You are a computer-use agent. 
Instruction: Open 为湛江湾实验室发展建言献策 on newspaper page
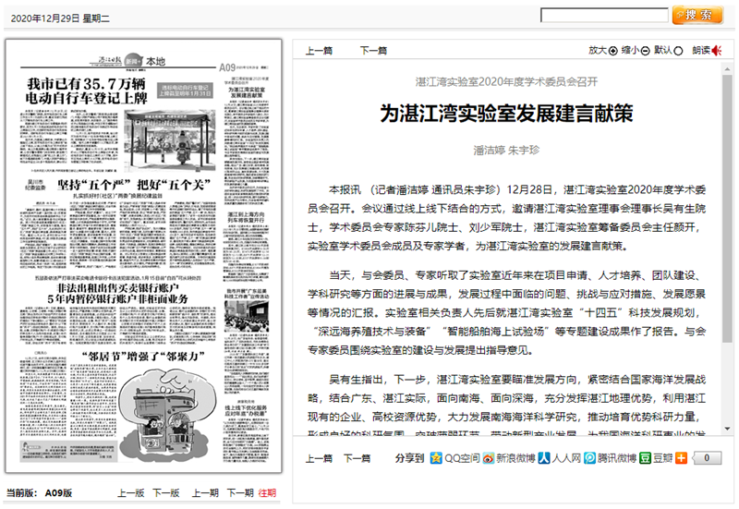pyautogui.click(x=247, y=91)
